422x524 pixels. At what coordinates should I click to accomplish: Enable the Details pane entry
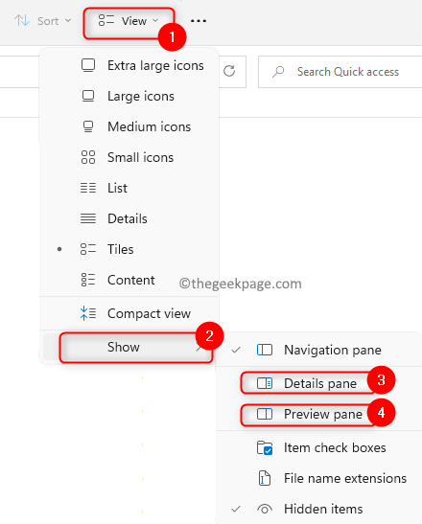[x=319, y=383]
